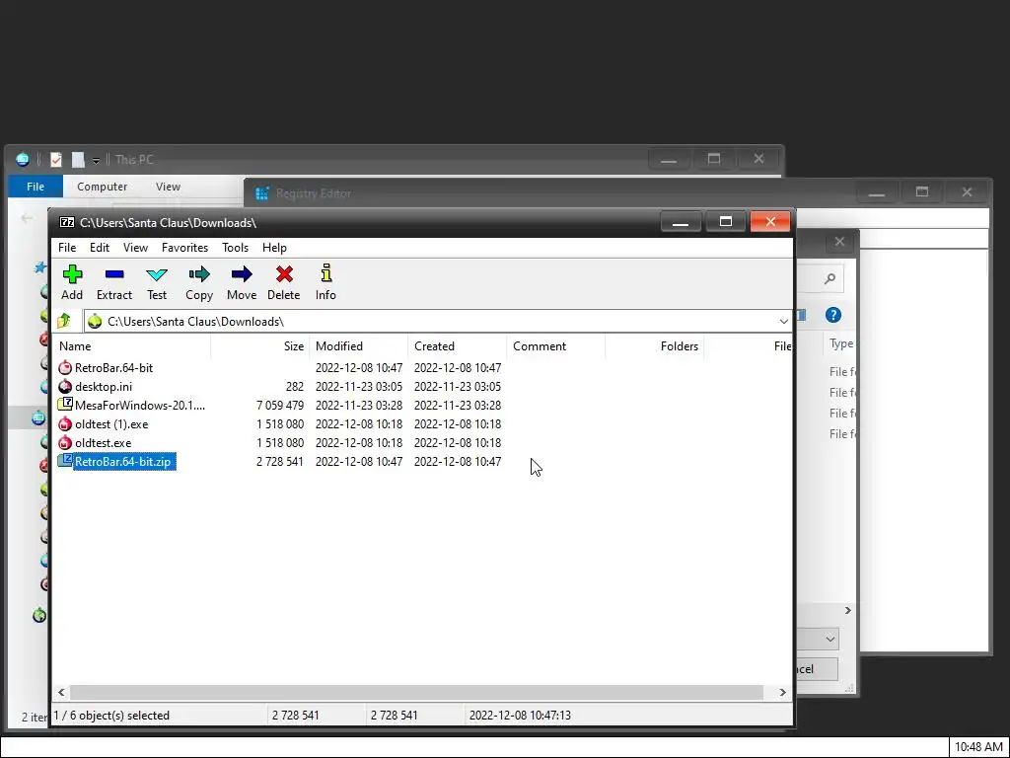Minimize the Registry Editor window
The image size is (1010, 758).
[x=876, y=192]
